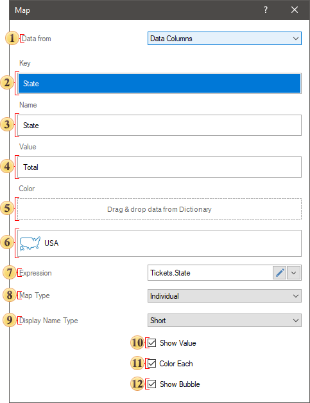Viewport: 310px width, 403px height.
Task: Click the numbered callout 12 marker
Action: click(137, 384)
